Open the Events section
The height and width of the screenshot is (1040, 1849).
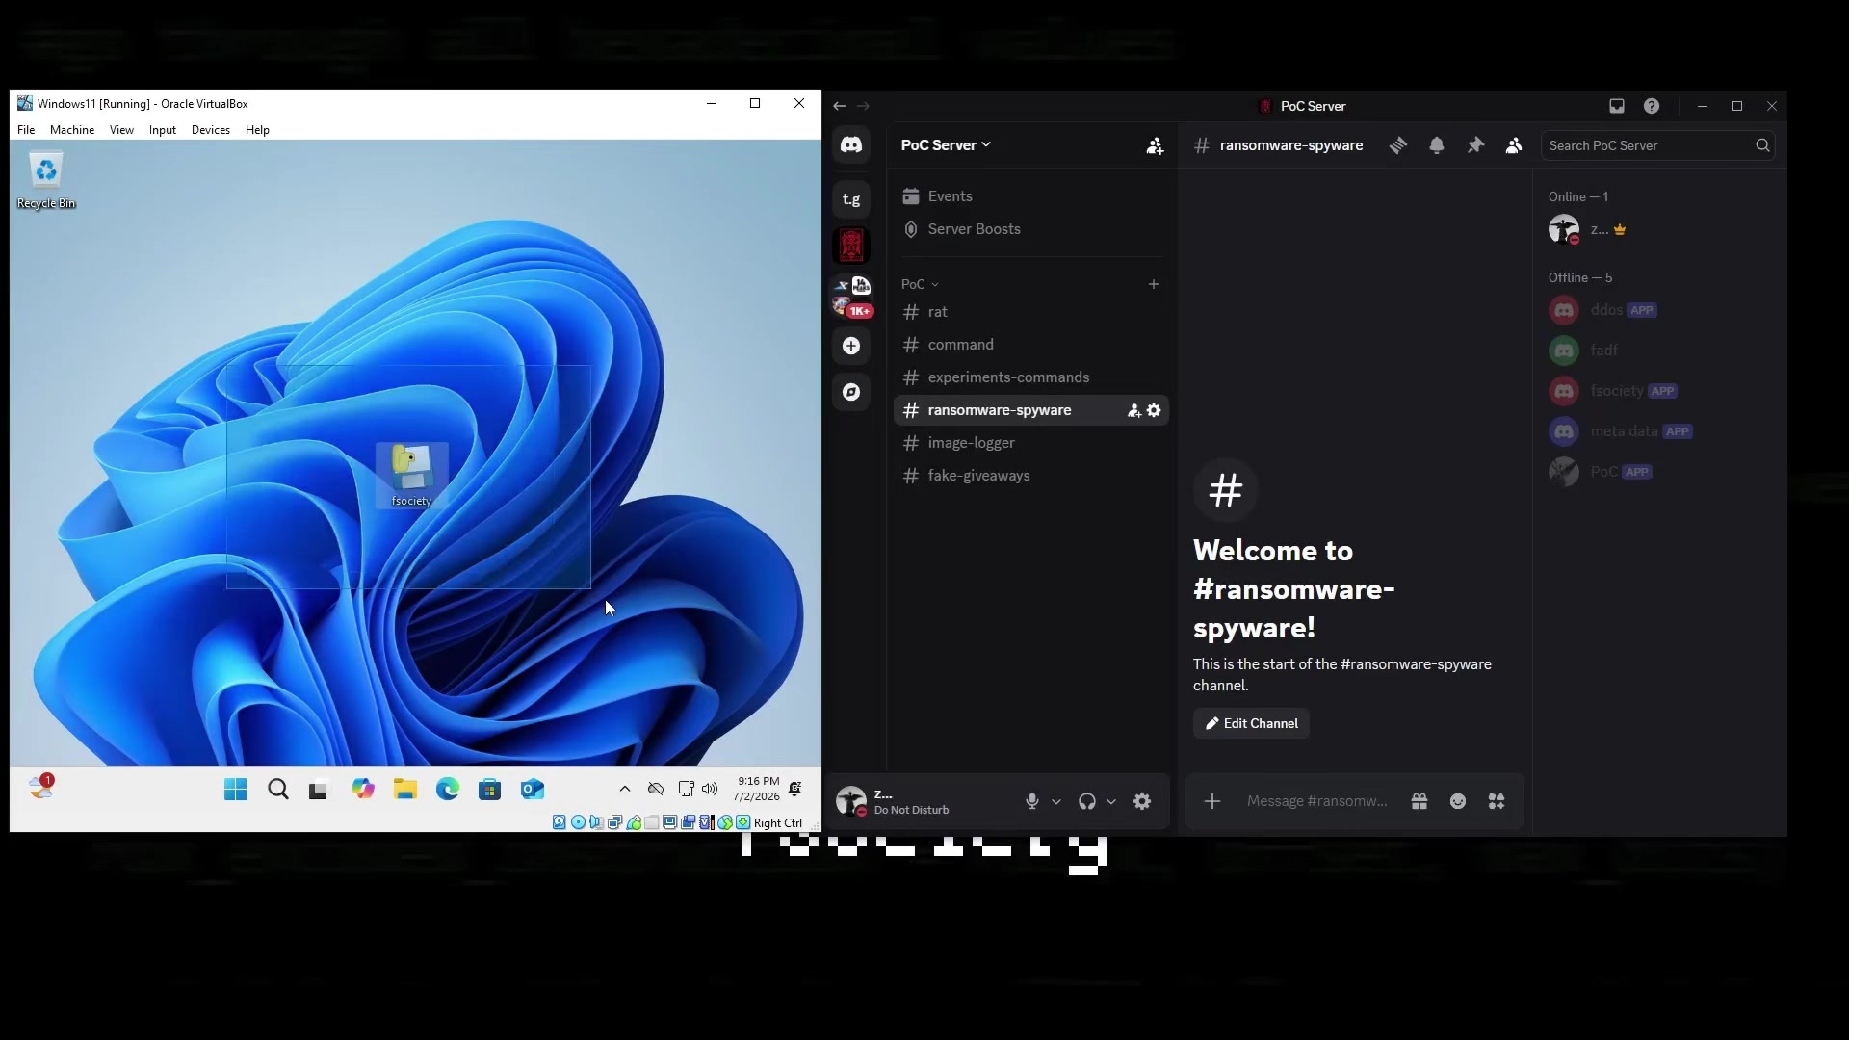click(1031, 196)
